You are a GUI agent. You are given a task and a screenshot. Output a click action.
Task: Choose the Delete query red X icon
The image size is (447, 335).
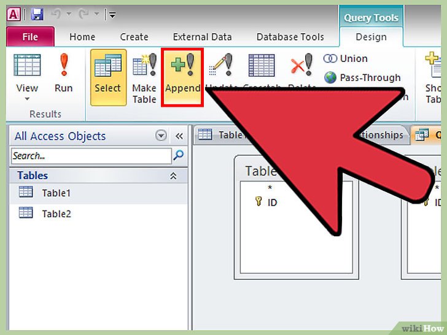pos(301,65)
